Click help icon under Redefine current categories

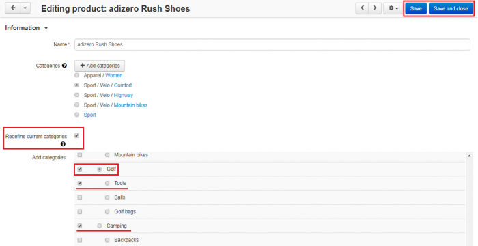click(63, 144)
